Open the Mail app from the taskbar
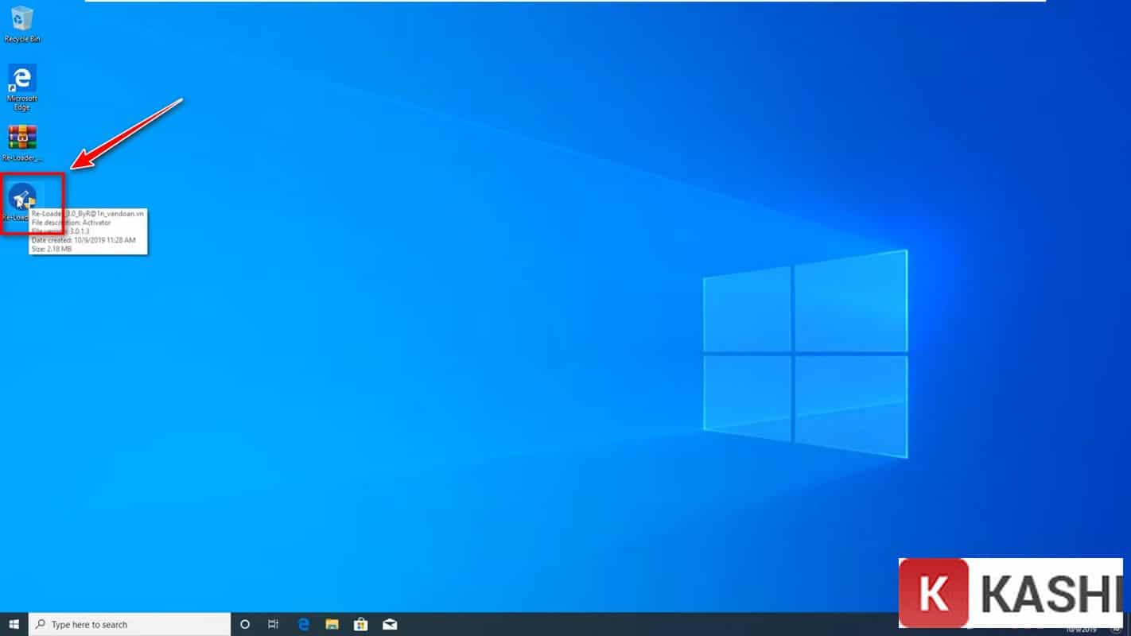The height and width of the screenshot is (636, 1131). 389,624
